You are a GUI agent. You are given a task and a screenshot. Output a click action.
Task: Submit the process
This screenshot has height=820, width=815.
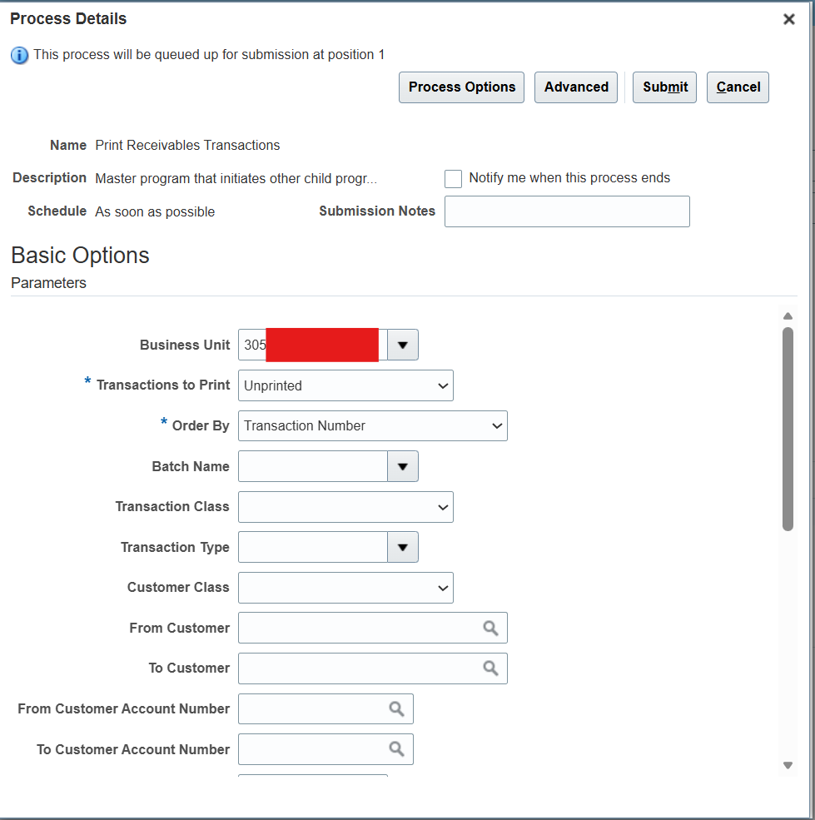click(664, 87)
